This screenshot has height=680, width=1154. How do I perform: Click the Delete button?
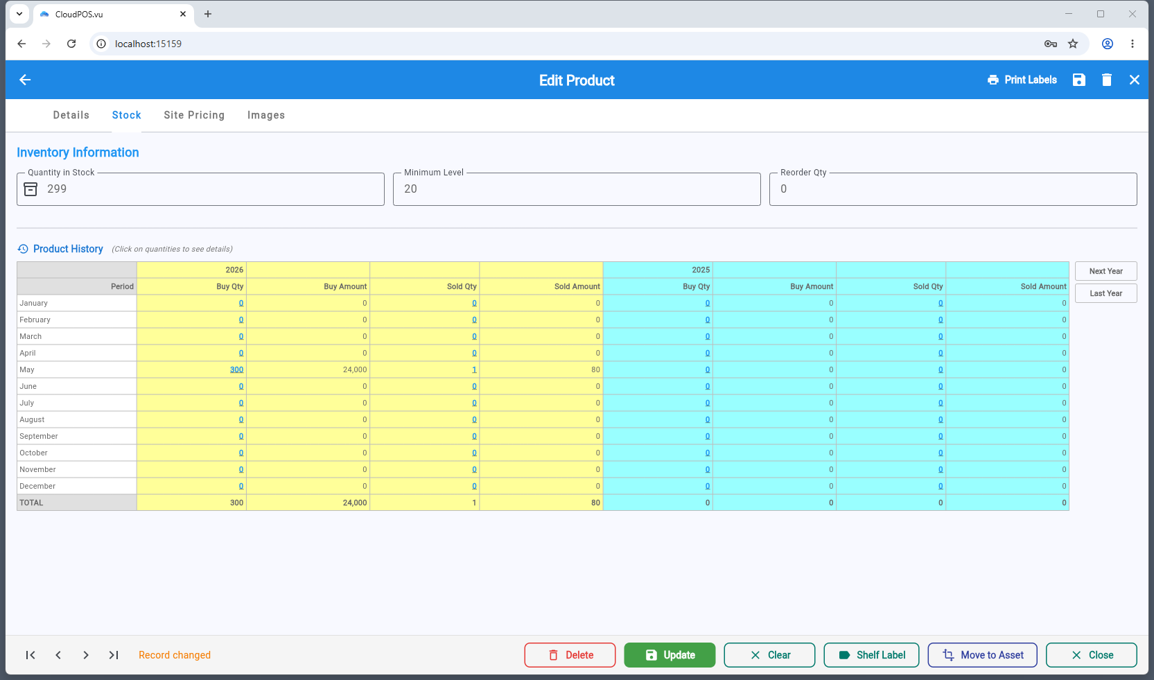[570, 655]
